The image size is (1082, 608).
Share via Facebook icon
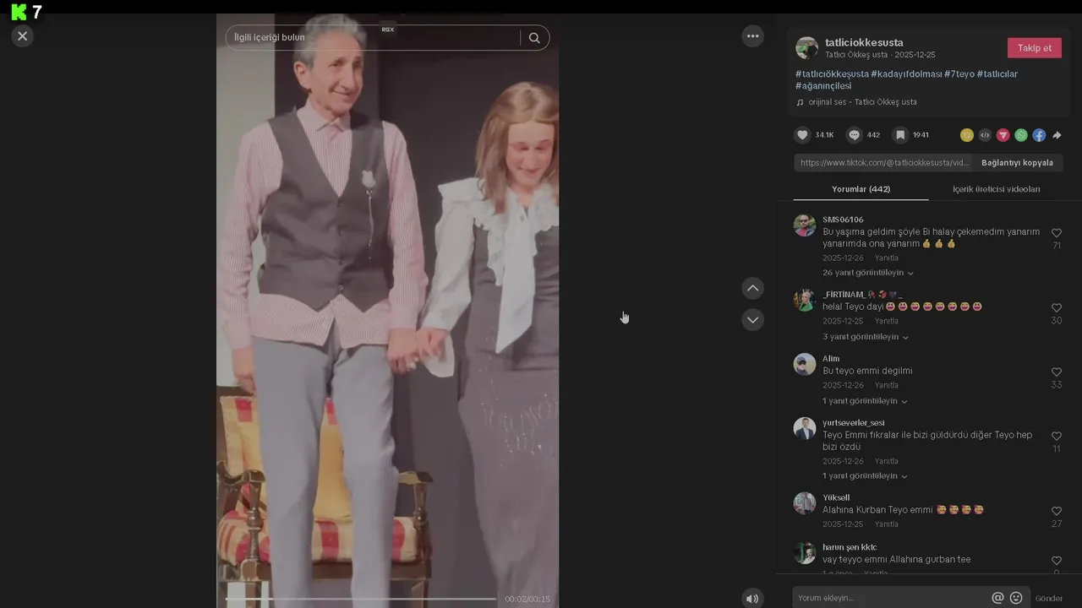[1039, 135]
